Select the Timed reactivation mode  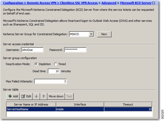[x=56, y=64]
